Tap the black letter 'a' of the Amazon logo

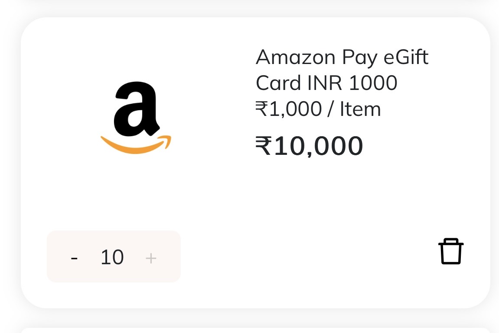[136, 109]
